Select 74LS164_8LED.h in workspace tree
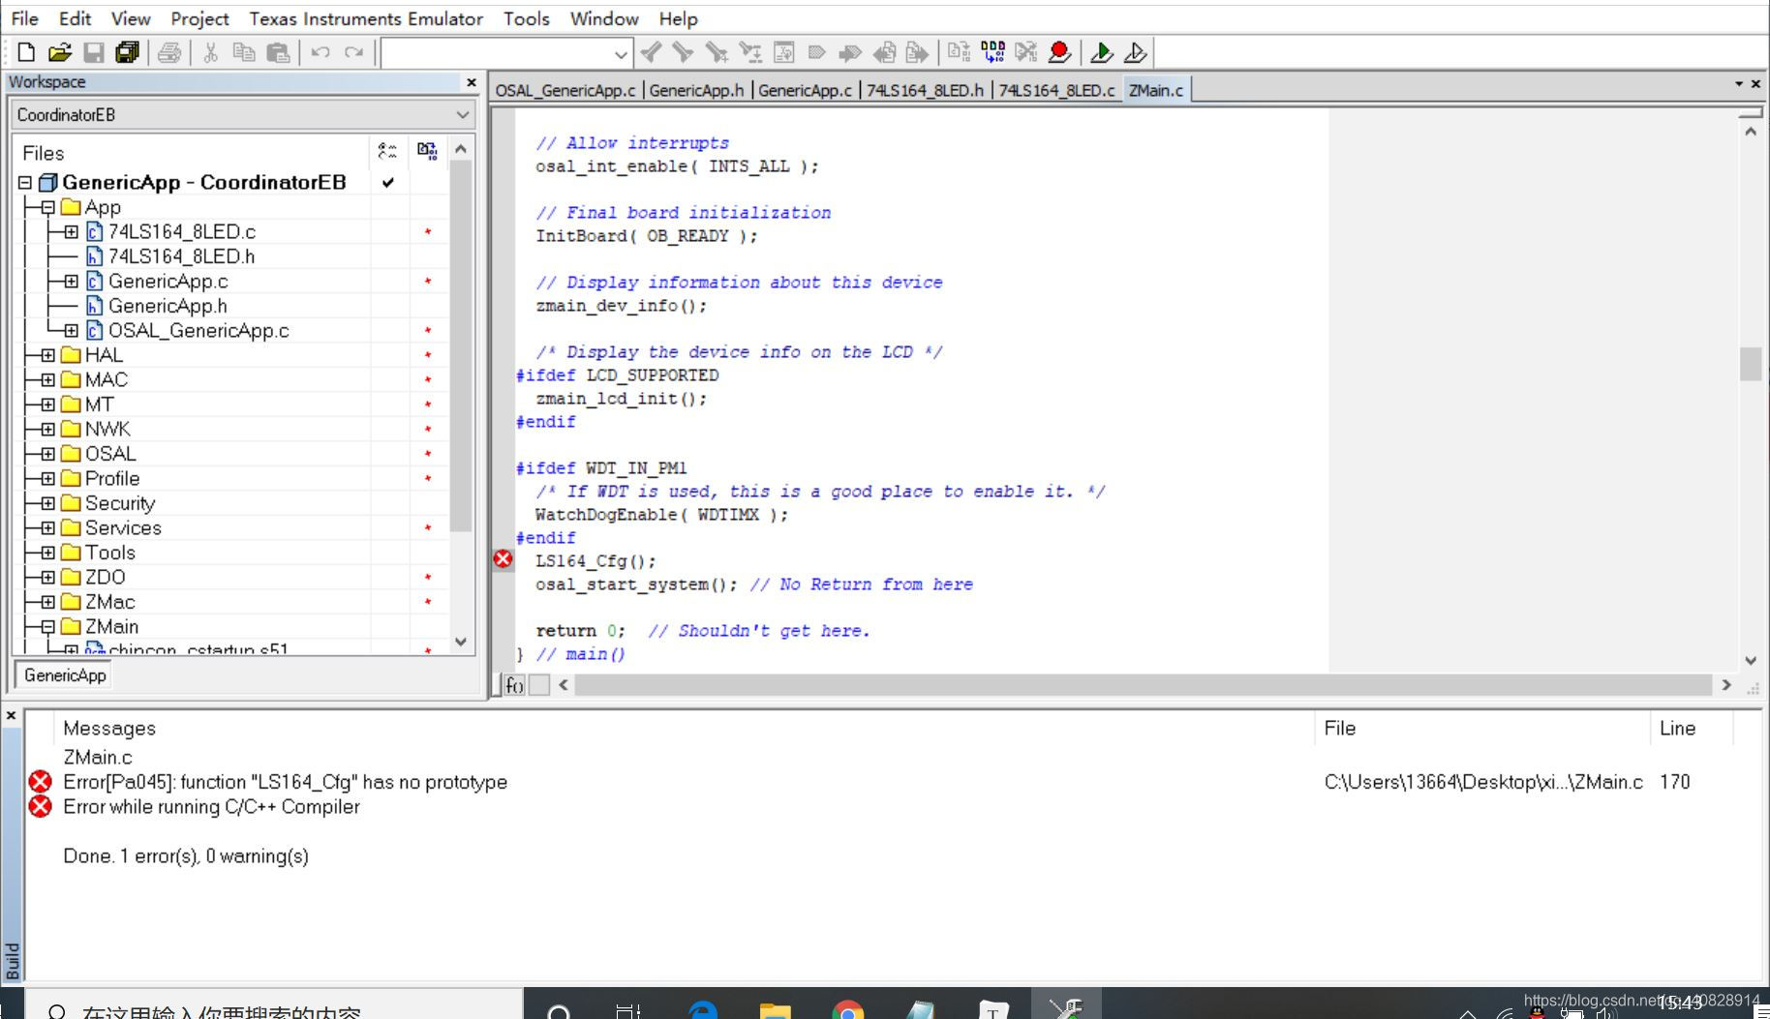The height and width of the screenshot is (1019, 1770). 181,256
